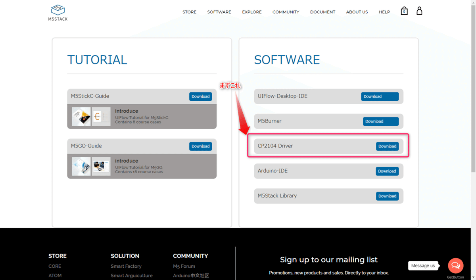Screen dimensions: 476x280
Task: Click the M5GO-Guide title
Action: (86, 146)
